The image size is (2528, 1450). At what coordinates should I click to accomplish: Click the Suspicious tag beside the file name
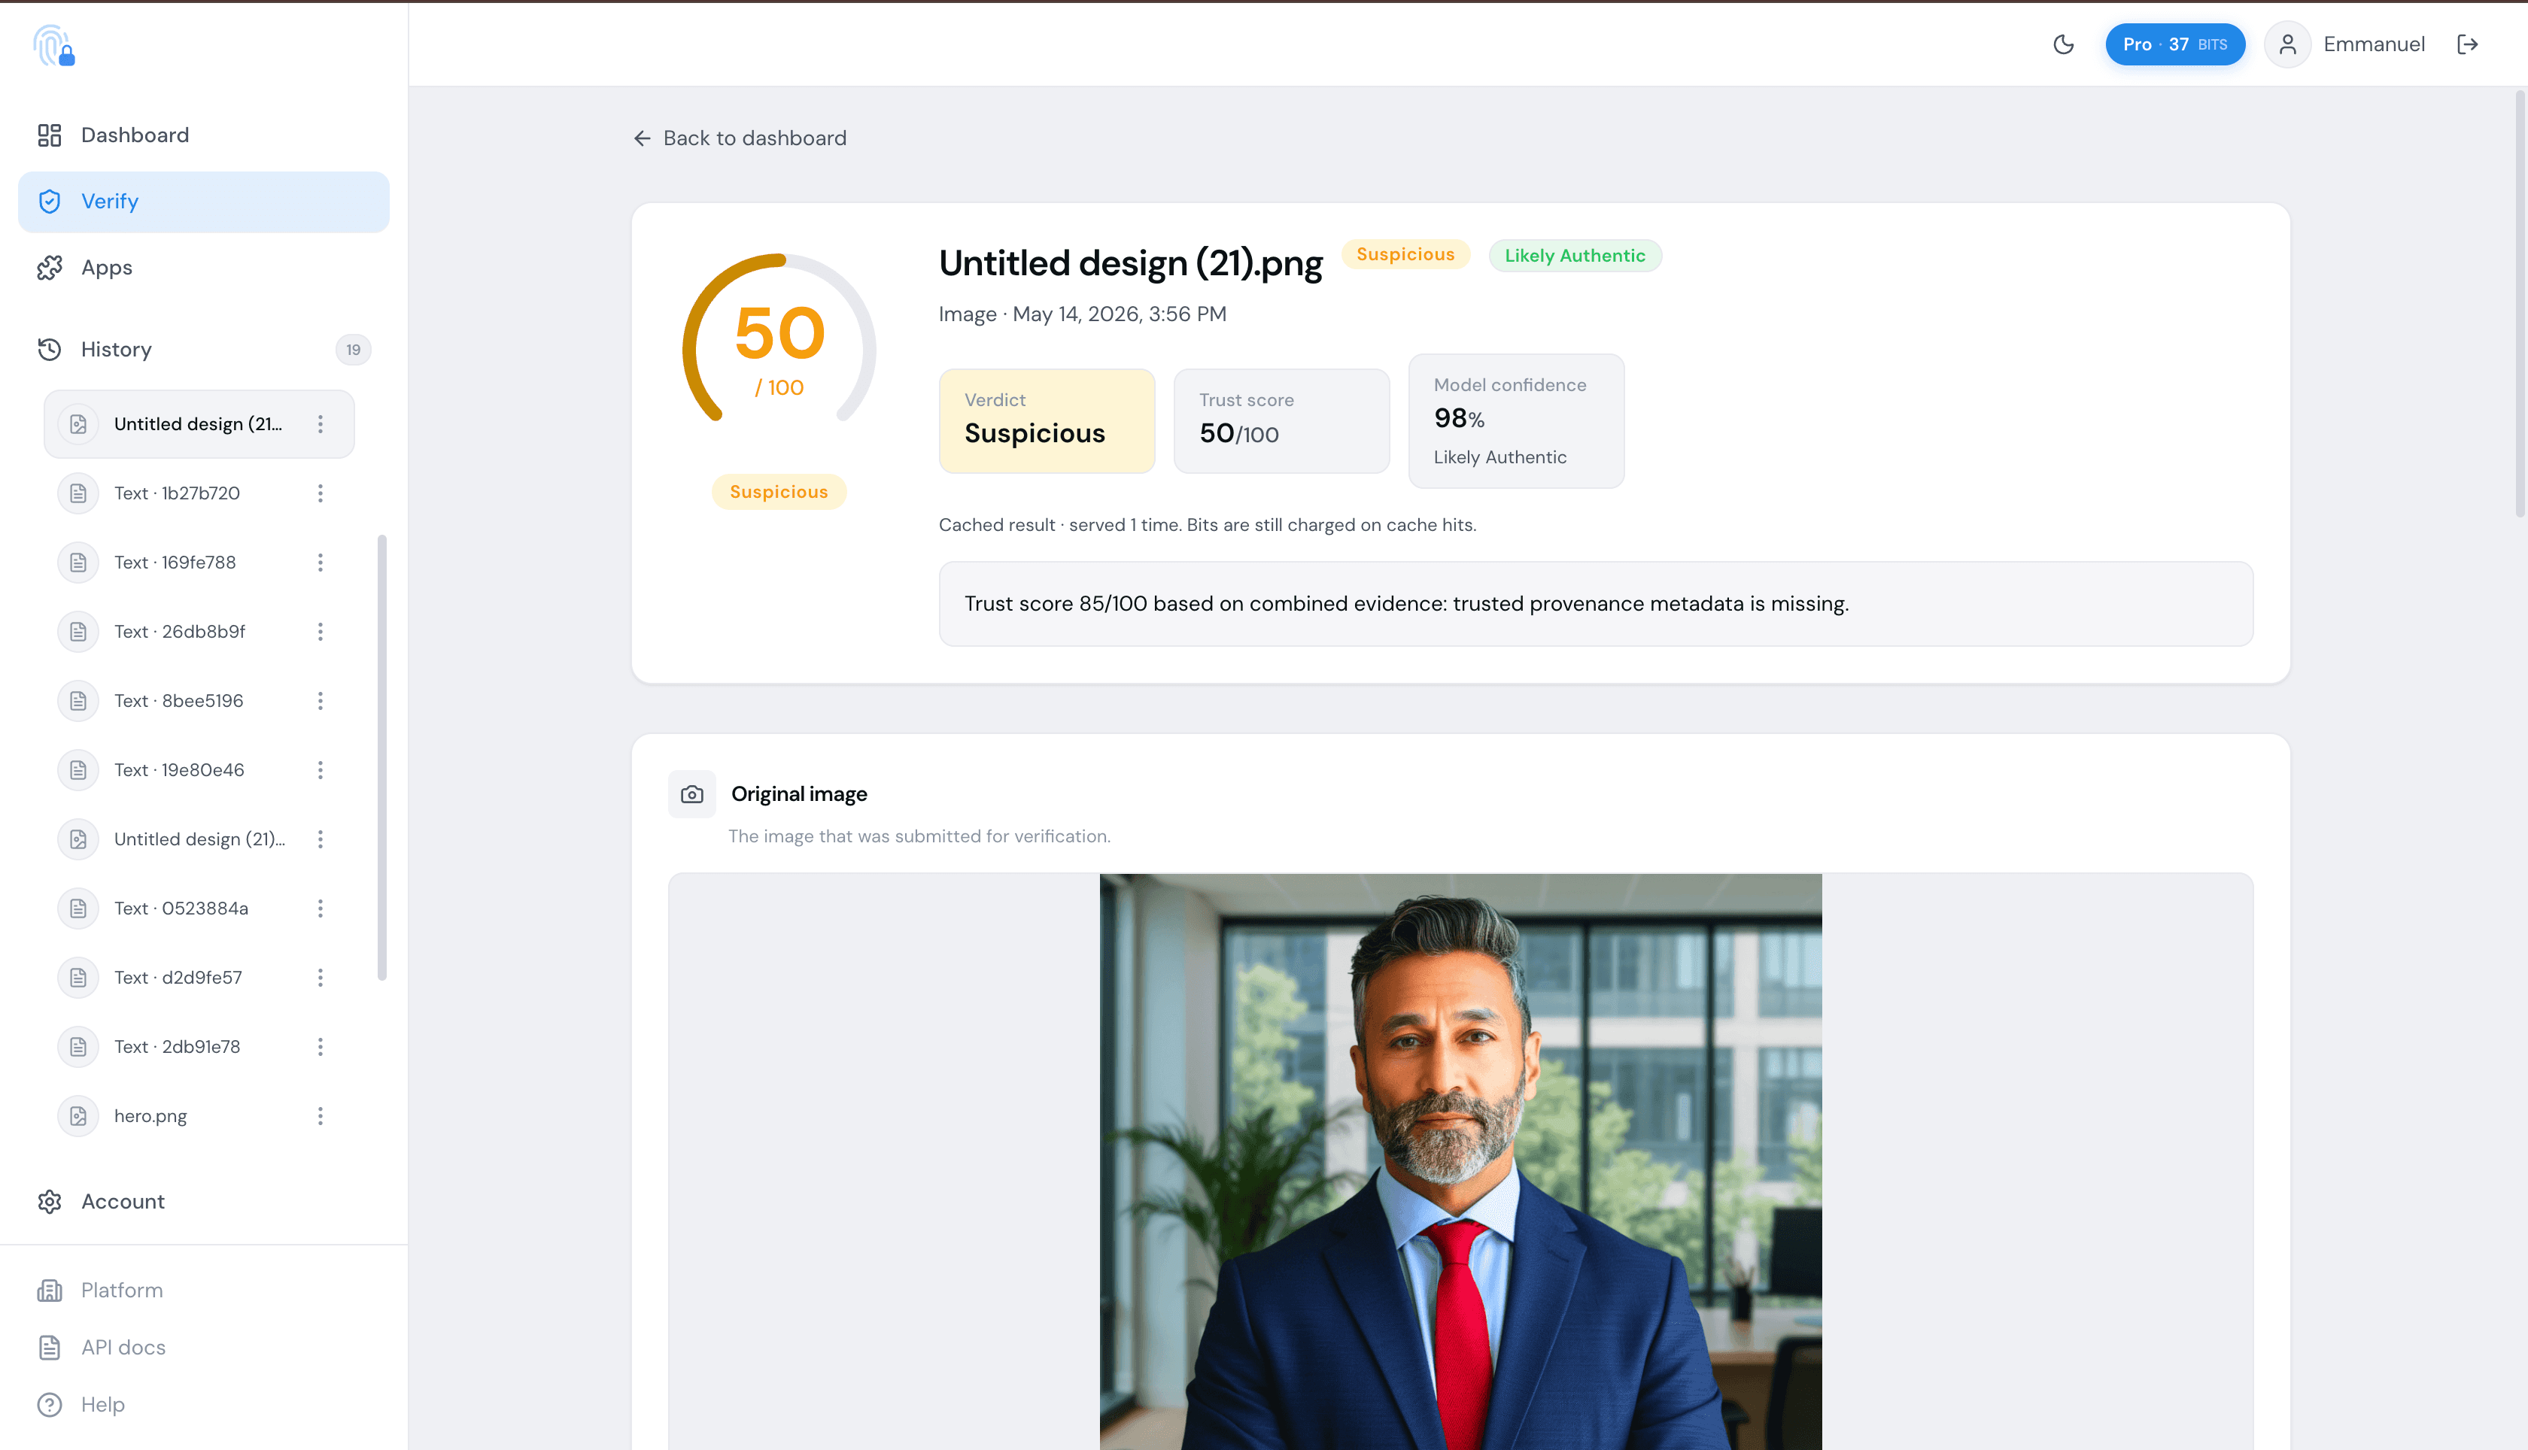click(1405, 255)
